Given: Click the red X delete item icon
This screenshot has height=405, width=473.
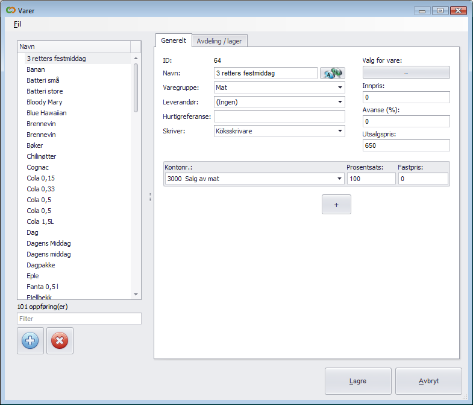Looking at the screenshot, I should coord(60,340).
